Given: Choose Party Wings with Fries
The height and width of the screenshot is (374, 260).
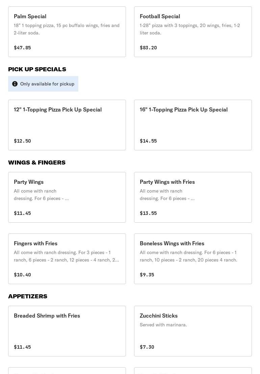Looking at the screenshot, I should pyautogui.click(x=193, y=197).
